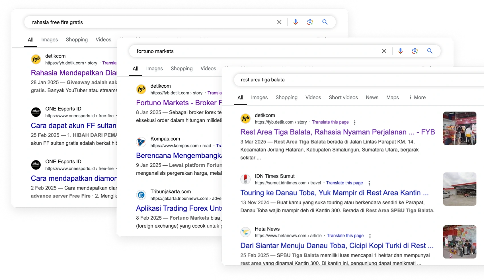This screenshot has width=484, height=280.
Task: Click thumbnail image of IDN Times Sumut result
Action: pyautogui.click(x=460, y=189)
